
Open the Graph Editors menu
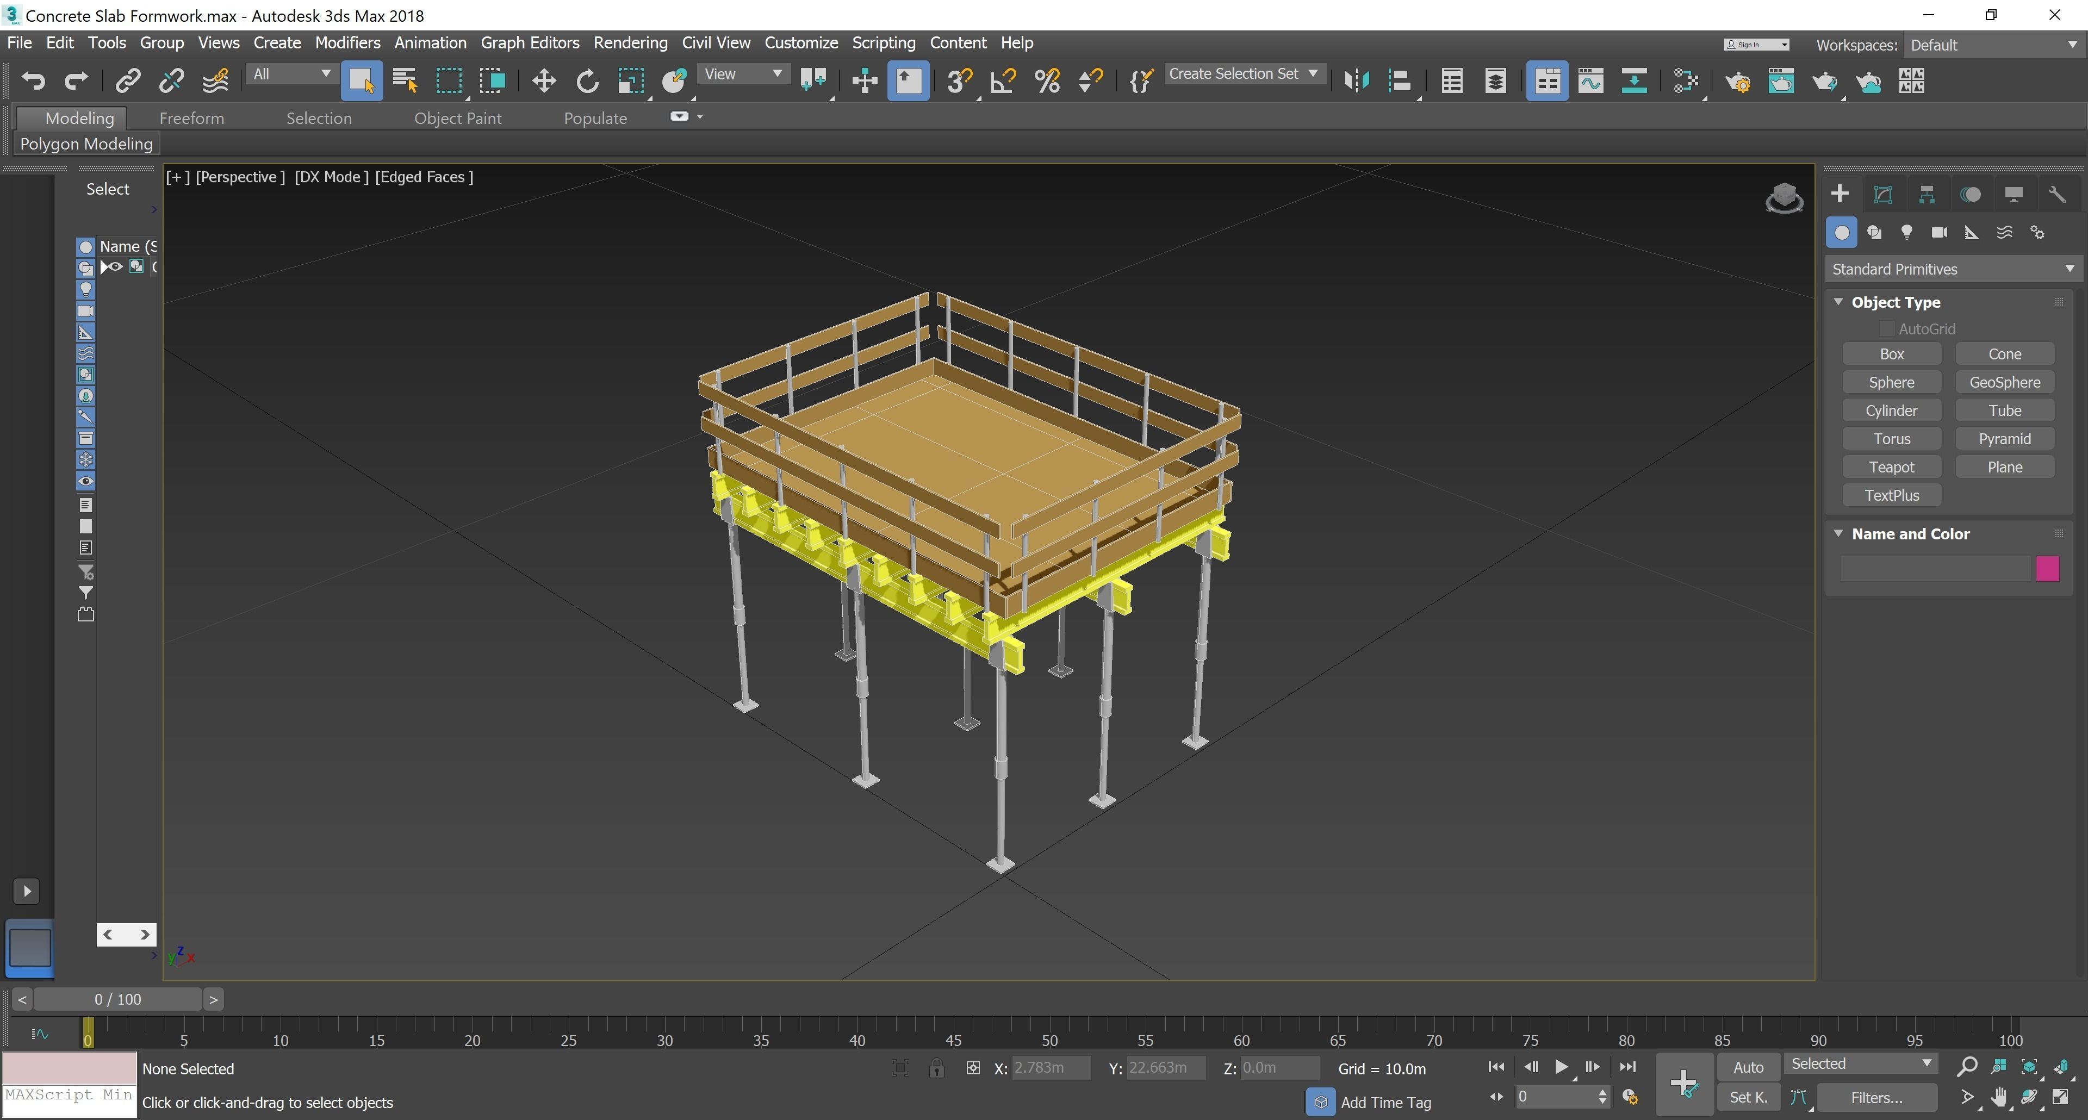[x=529, y=43]
